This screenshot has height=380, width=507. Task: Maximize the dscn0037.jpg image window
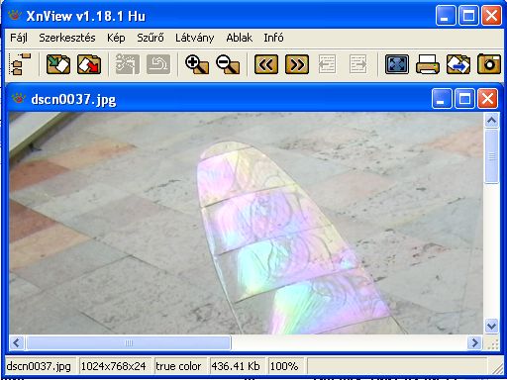(464, 99)
